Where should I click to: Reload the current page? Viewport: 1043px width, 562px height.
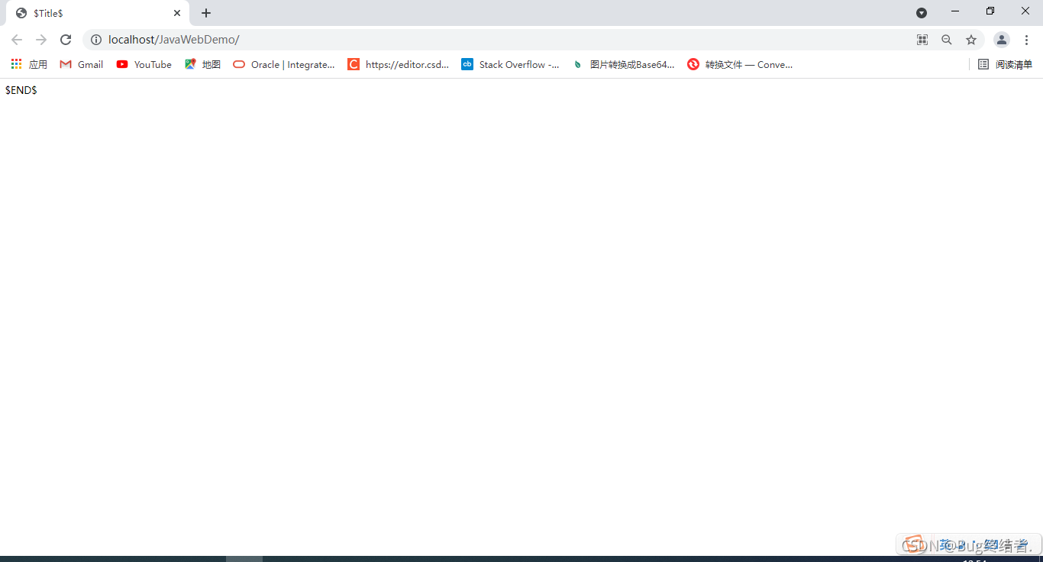(66, 40)
